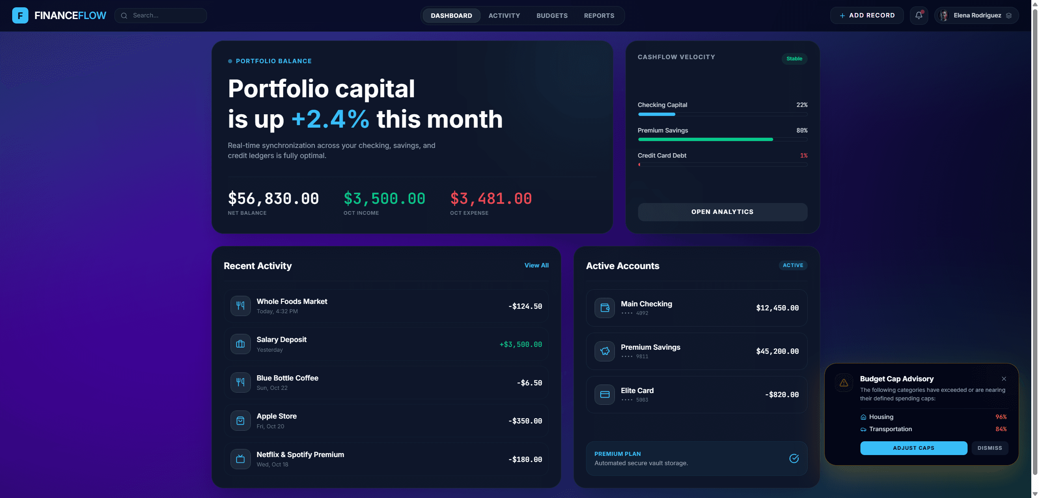The width and height of the screenshot is (1039, 498).
Task: Click the Add Record button
Action: [867, 15]
